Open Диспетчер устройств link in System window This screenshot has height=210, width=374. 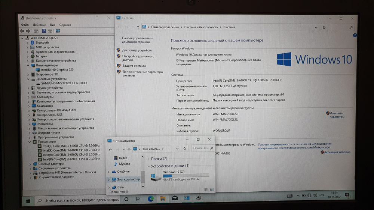pyautogui.click(x=137, y=50)
